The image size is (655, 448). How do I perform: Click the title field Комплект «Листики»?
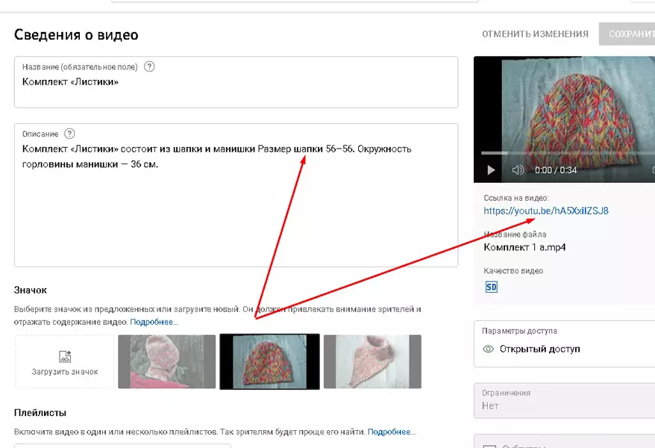point(236,82)
